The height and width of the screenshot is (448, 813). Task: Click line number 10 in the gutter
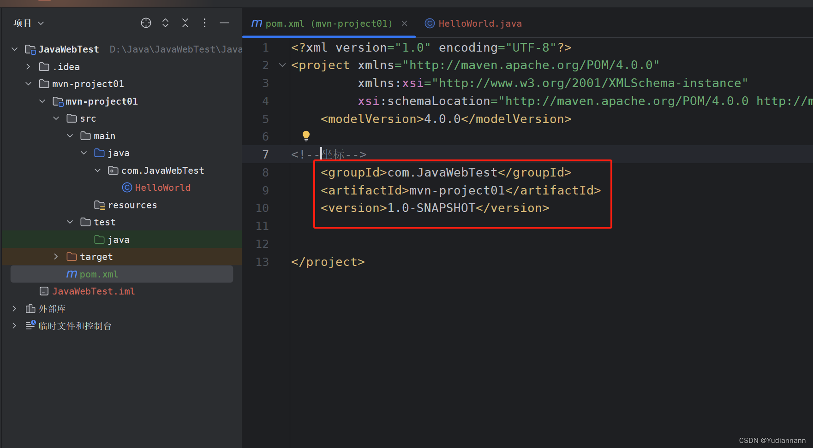262,207
